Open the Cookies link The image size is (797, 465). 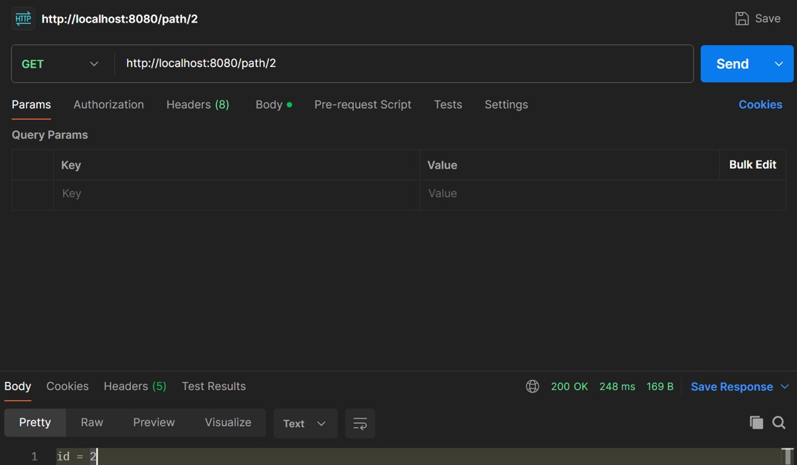point(760,104)
